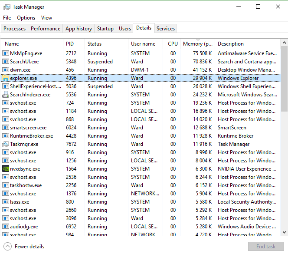Click the audiodg.exe process icon
288x257 pixels.
pos(6,227)
